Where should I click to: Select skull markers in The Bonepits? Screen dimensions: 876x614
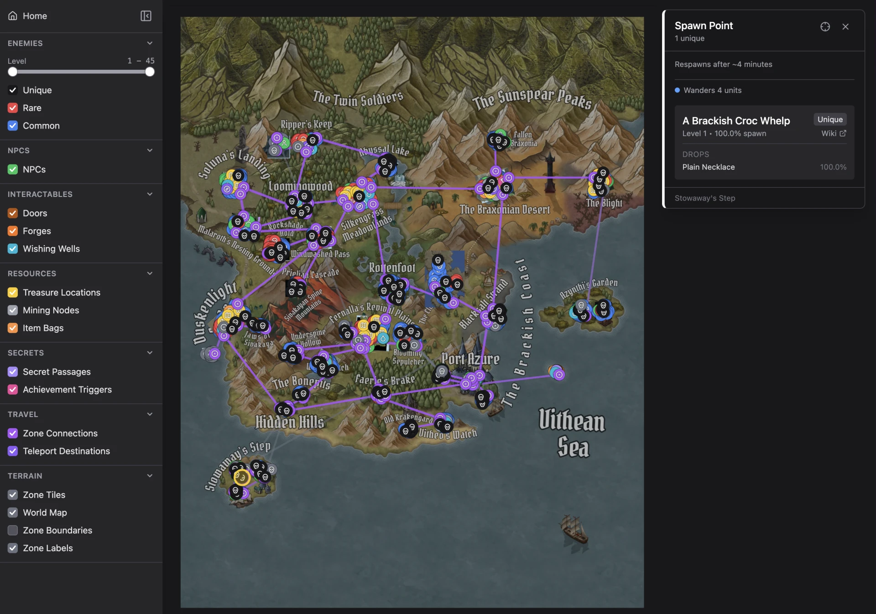pos(301,394)
